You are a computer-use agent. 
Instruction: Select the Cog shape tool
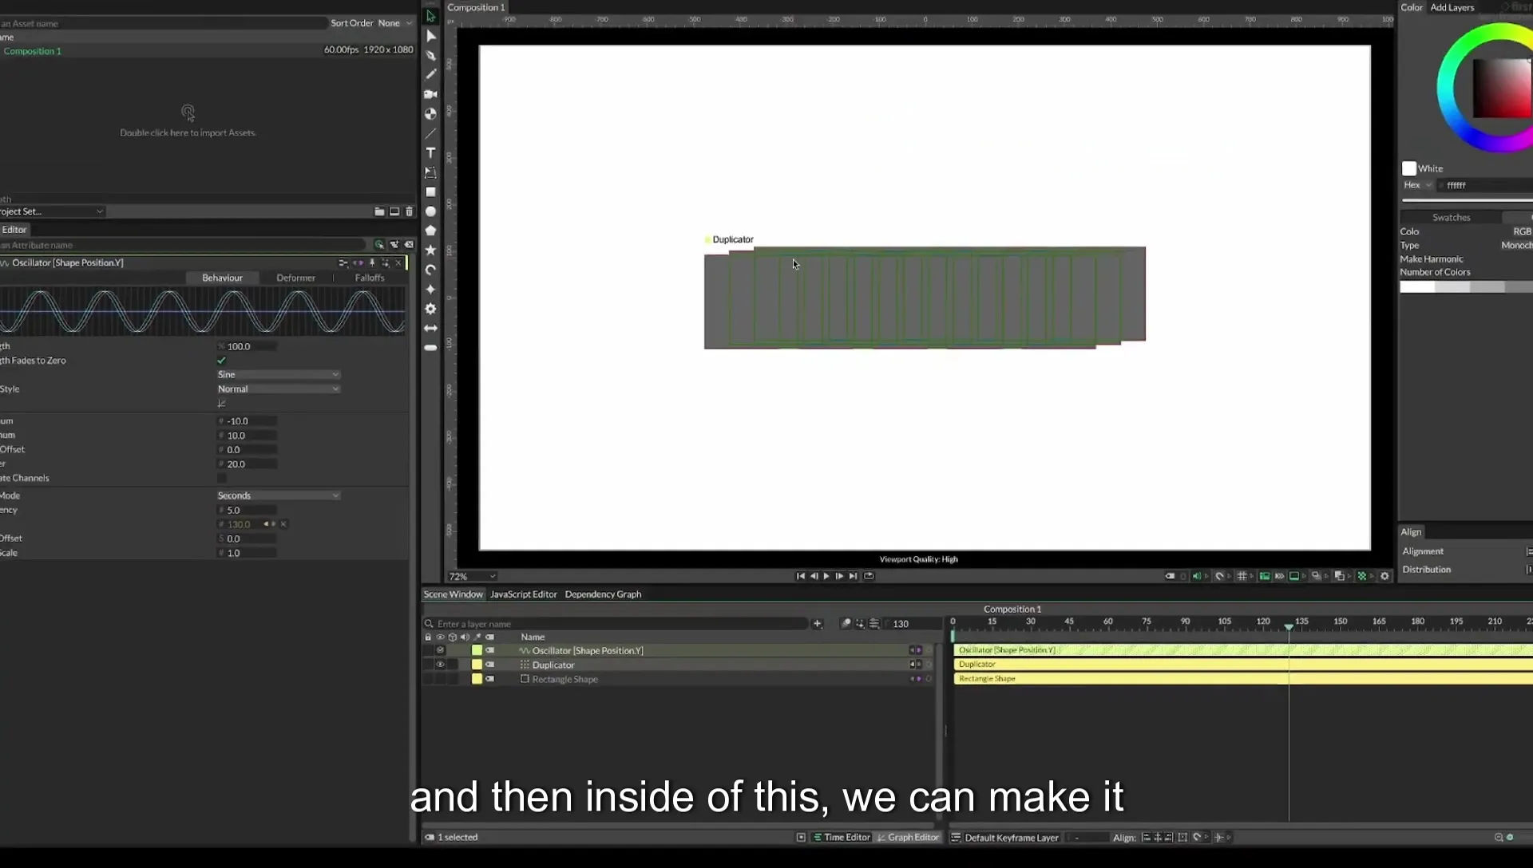[430, 309]
